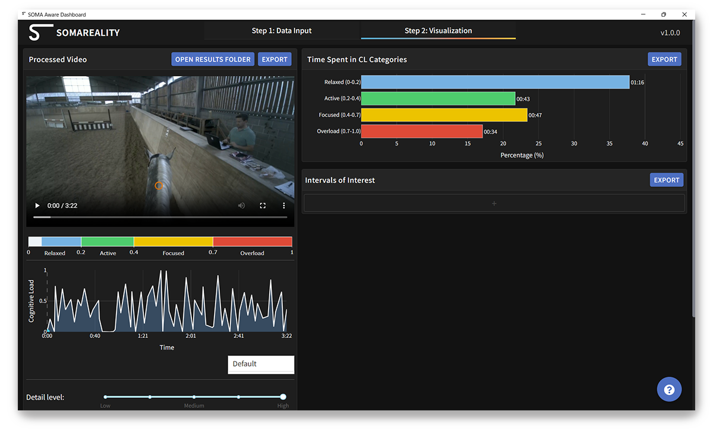This screenshot has width=713, height=430.
Task: Click SOMA Aware Dashboard title bar icon
Action: click(23, 14)
